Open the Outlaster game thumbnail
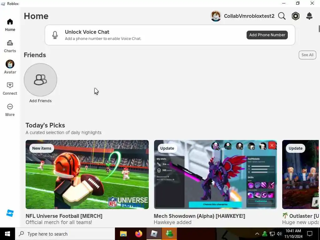This screenshot has height=240, width=320. click(300, 174)
